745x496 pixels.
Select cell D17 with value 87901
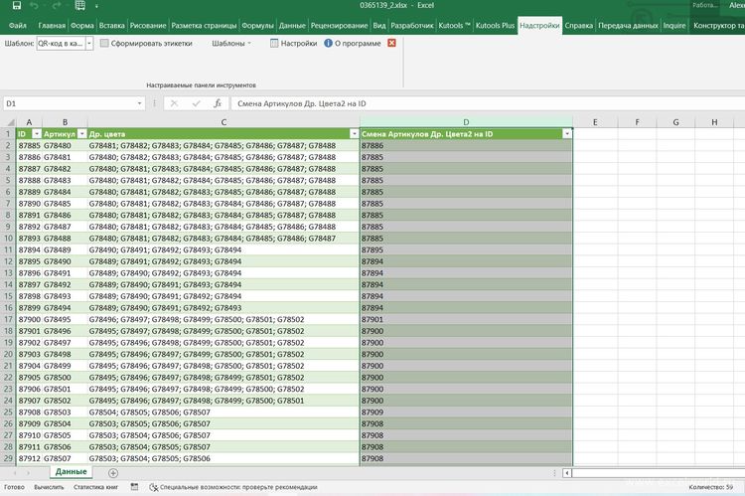tap(466, 320)
